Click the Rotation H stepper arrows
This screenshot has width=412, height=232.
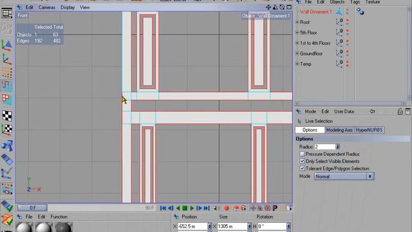(288, 226)
